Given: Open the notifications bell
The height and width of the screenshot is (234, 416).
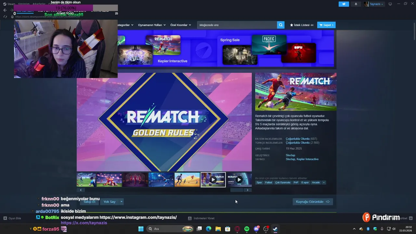Looking at the screenshot, I should [356, 4].
